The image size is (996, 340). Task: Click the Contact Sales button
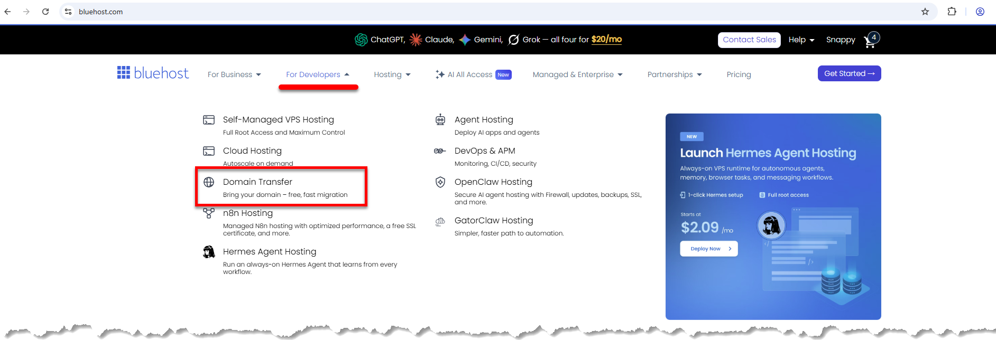(749, 40)
